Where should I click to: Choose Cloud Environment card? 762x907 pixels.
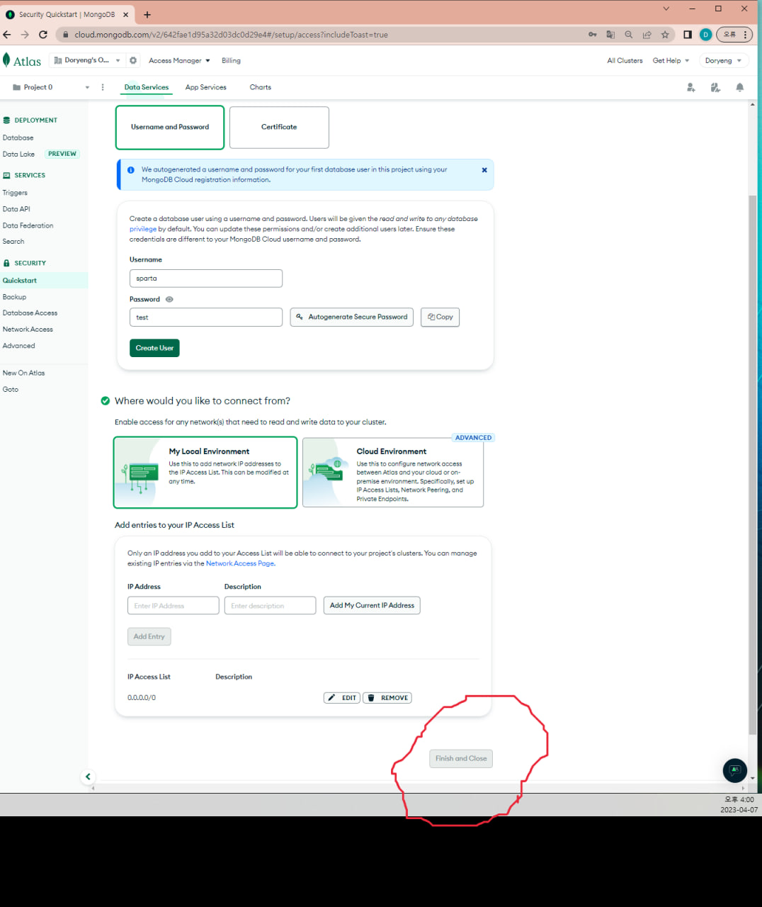click(393, 472)
